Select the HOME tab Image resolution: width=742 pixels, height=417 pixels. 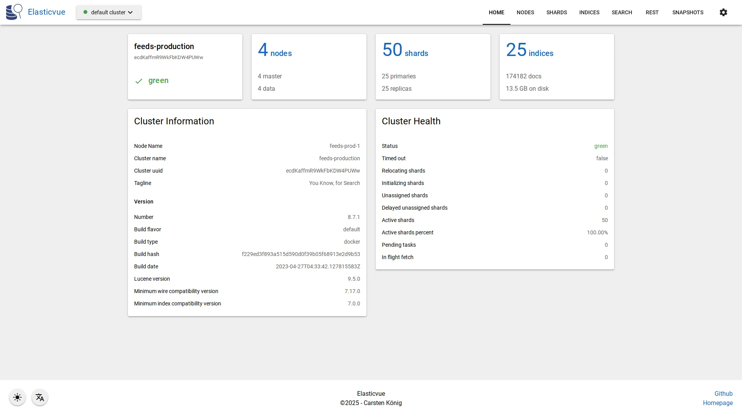[496, 12]
